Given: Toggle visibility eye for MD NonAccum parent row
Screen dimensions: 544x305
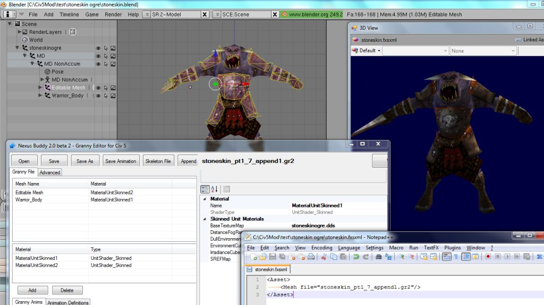Looking at the screenshot, I should coord(98,64).
